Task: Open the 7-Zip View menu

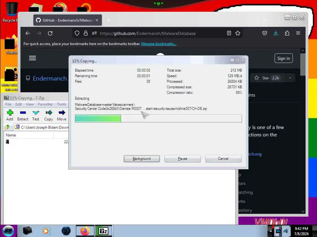Action: [30, 104]
